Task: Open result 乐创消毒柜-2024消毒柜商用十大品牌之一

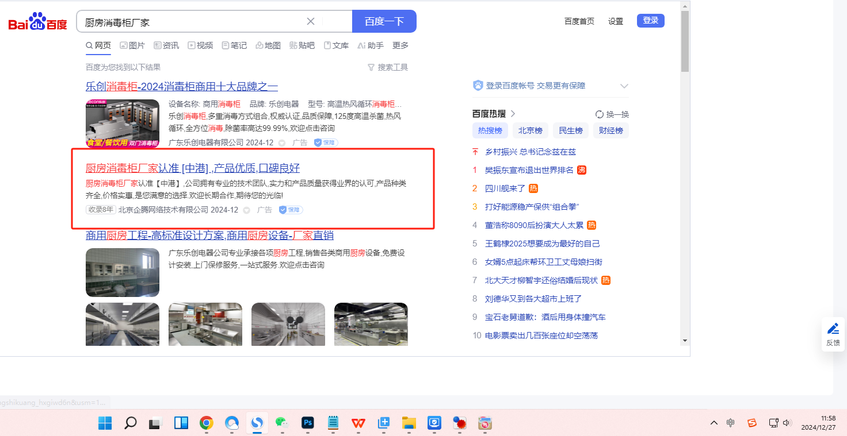Action: coord(182,87)
